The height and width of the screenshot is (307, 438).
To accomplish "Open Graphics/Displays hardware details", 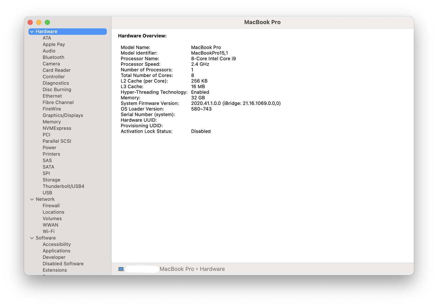I will (x=63, y=115).
